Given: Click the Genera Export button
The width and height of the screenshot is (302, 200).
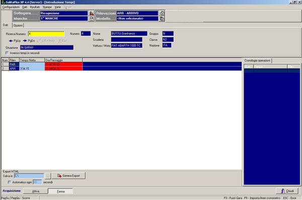Looking at the screenshot, I should pos(68,176).
